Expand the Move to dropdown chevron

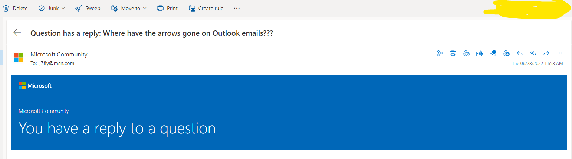[x=144, y=8]
